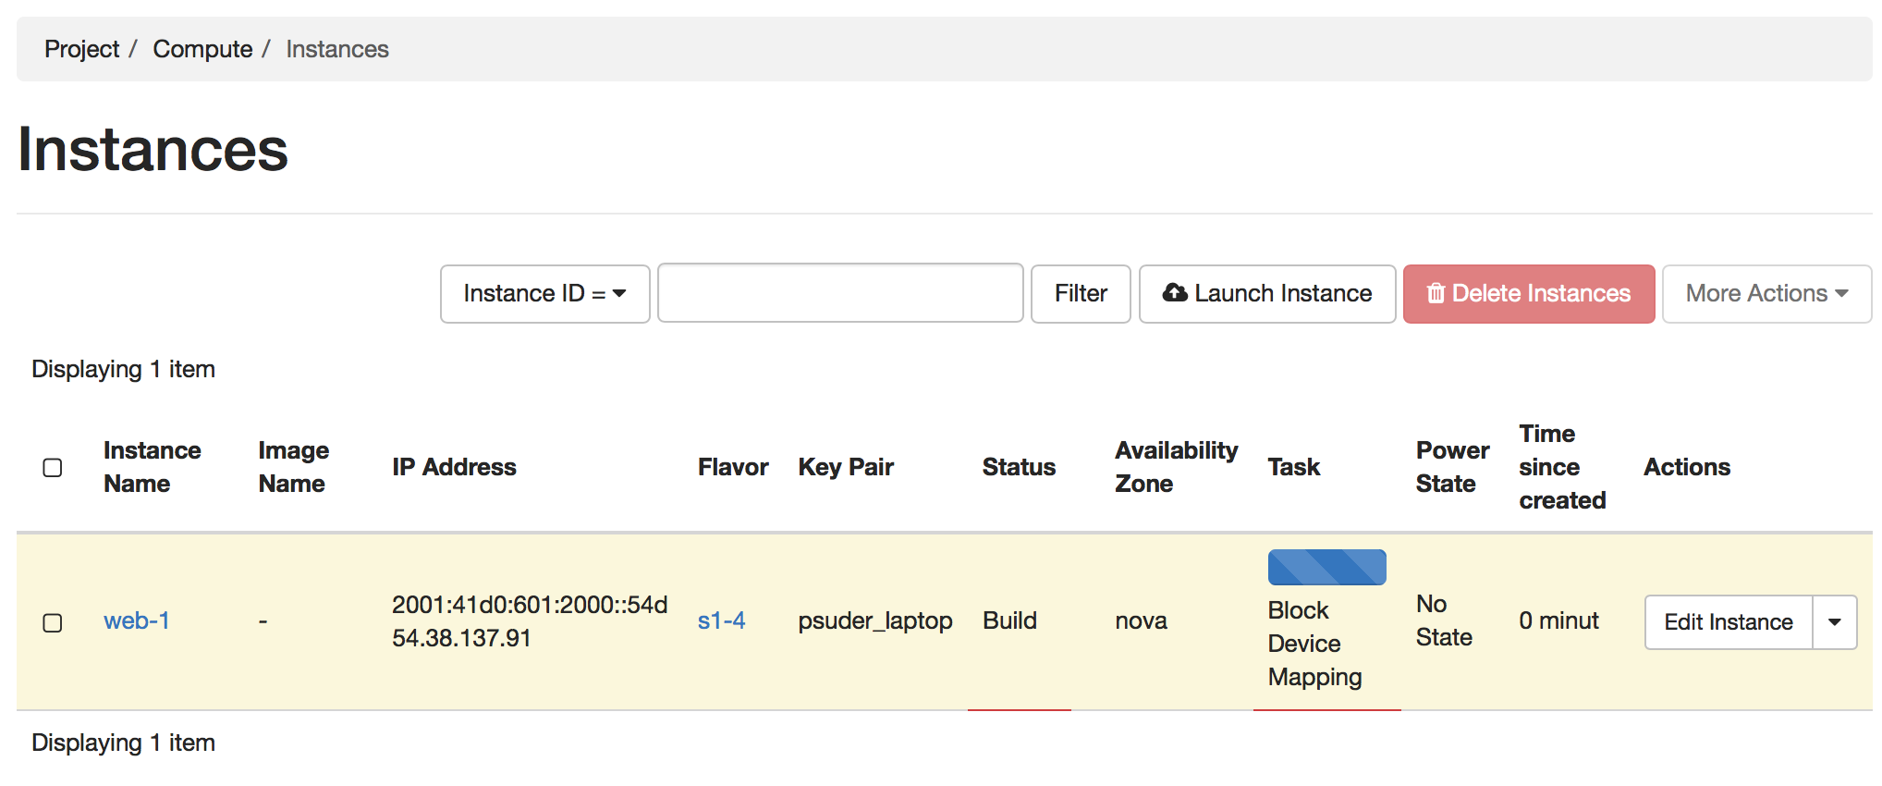1882x786 pixels.
Task: Click the Build status cell
Action: tap(1009, 620)
